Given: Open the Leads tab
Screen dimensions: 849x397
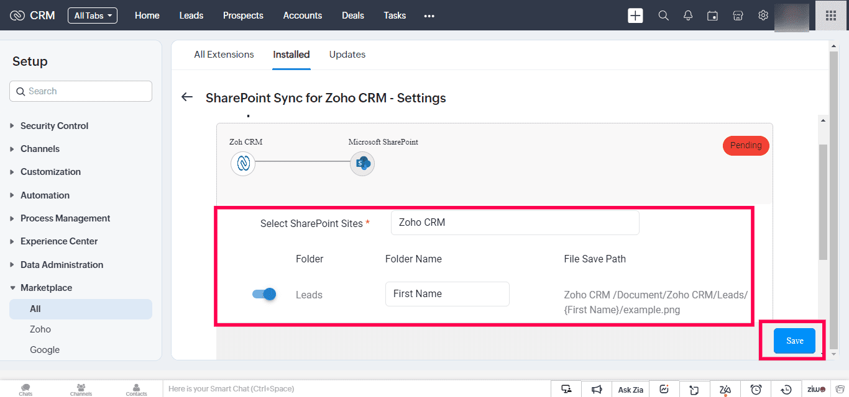Looking at the screenshot, I should [x=191, y=16].
